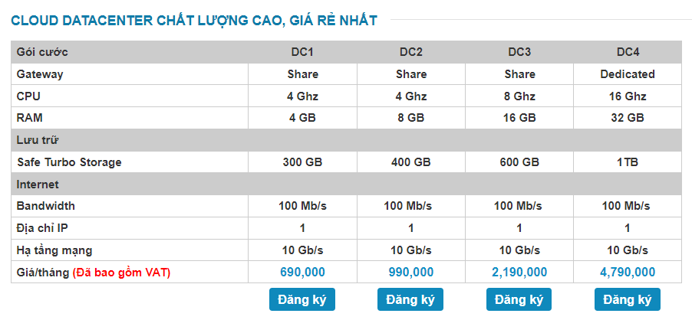692x320 pixels.
Task: Click the 990,000 monthly price
Action: coord(411,272)
